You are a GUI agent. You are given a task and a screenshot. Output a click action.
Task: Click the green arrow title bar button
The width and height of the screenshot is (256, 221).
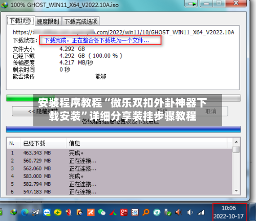pos(191,4)
